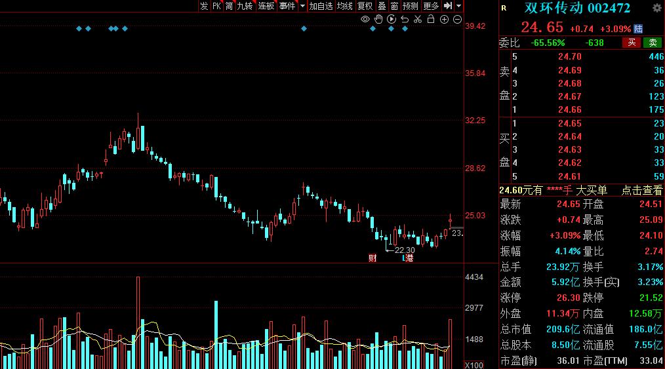This screenshot has width=665, height=369.
Task: Select sell level 5 price 24.70
Action: [x=569, y=57]
